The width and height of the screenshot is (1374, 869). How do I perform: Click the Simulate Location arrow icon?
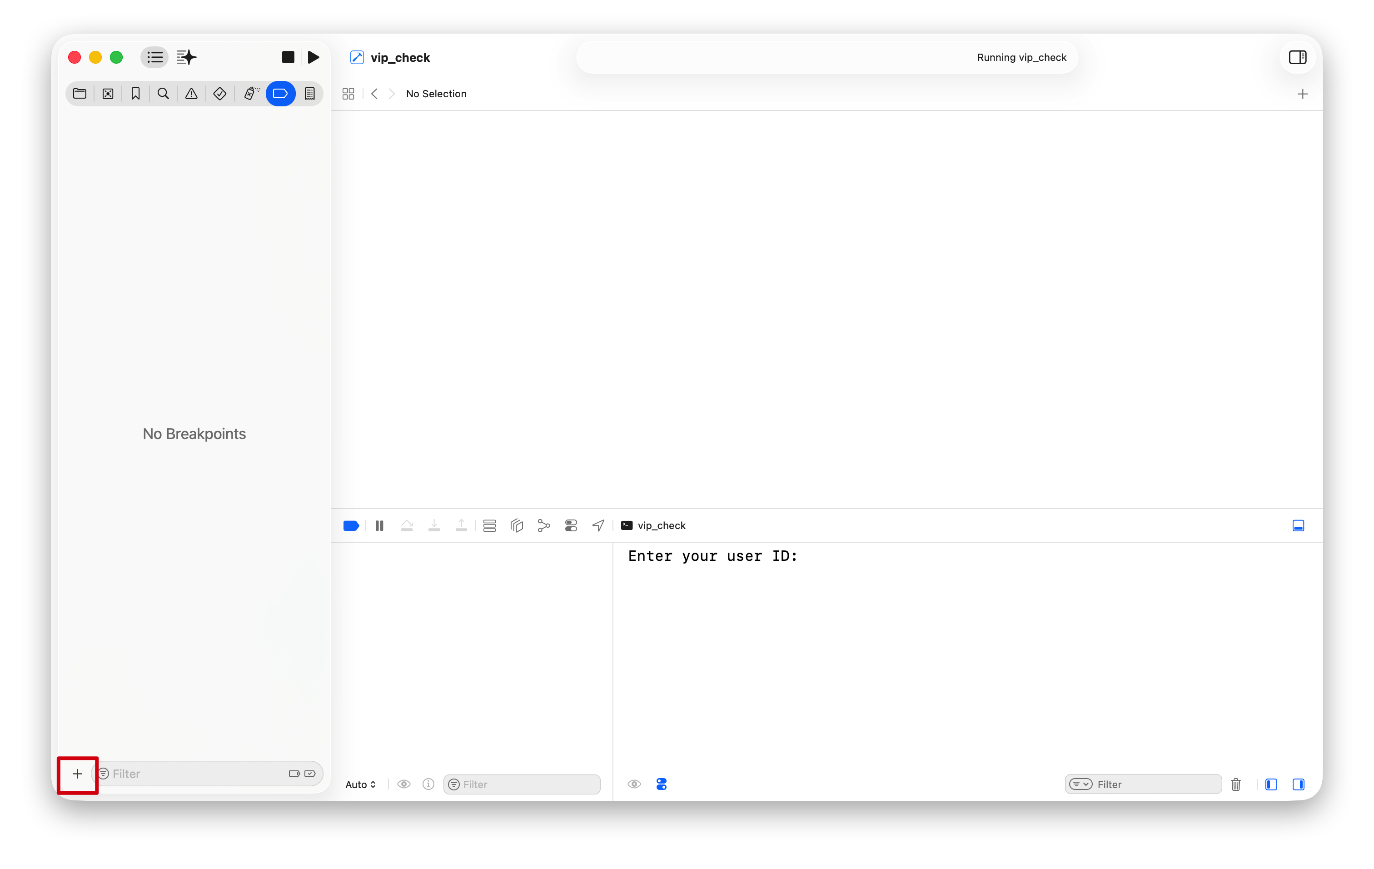tap(598, 525)
